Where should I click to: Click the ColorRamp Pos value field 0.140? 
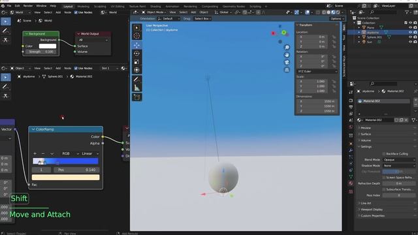coord(76,170)
